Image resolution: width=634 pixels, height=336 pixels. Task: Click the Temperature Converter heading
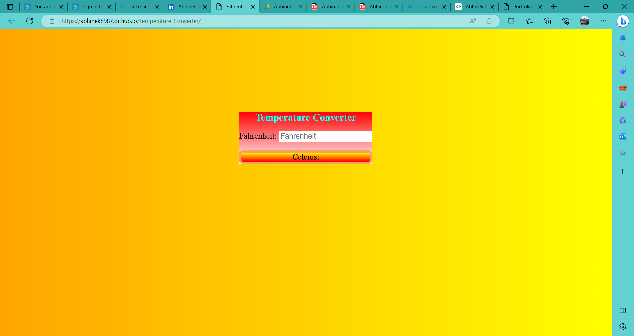pos(306,118)
